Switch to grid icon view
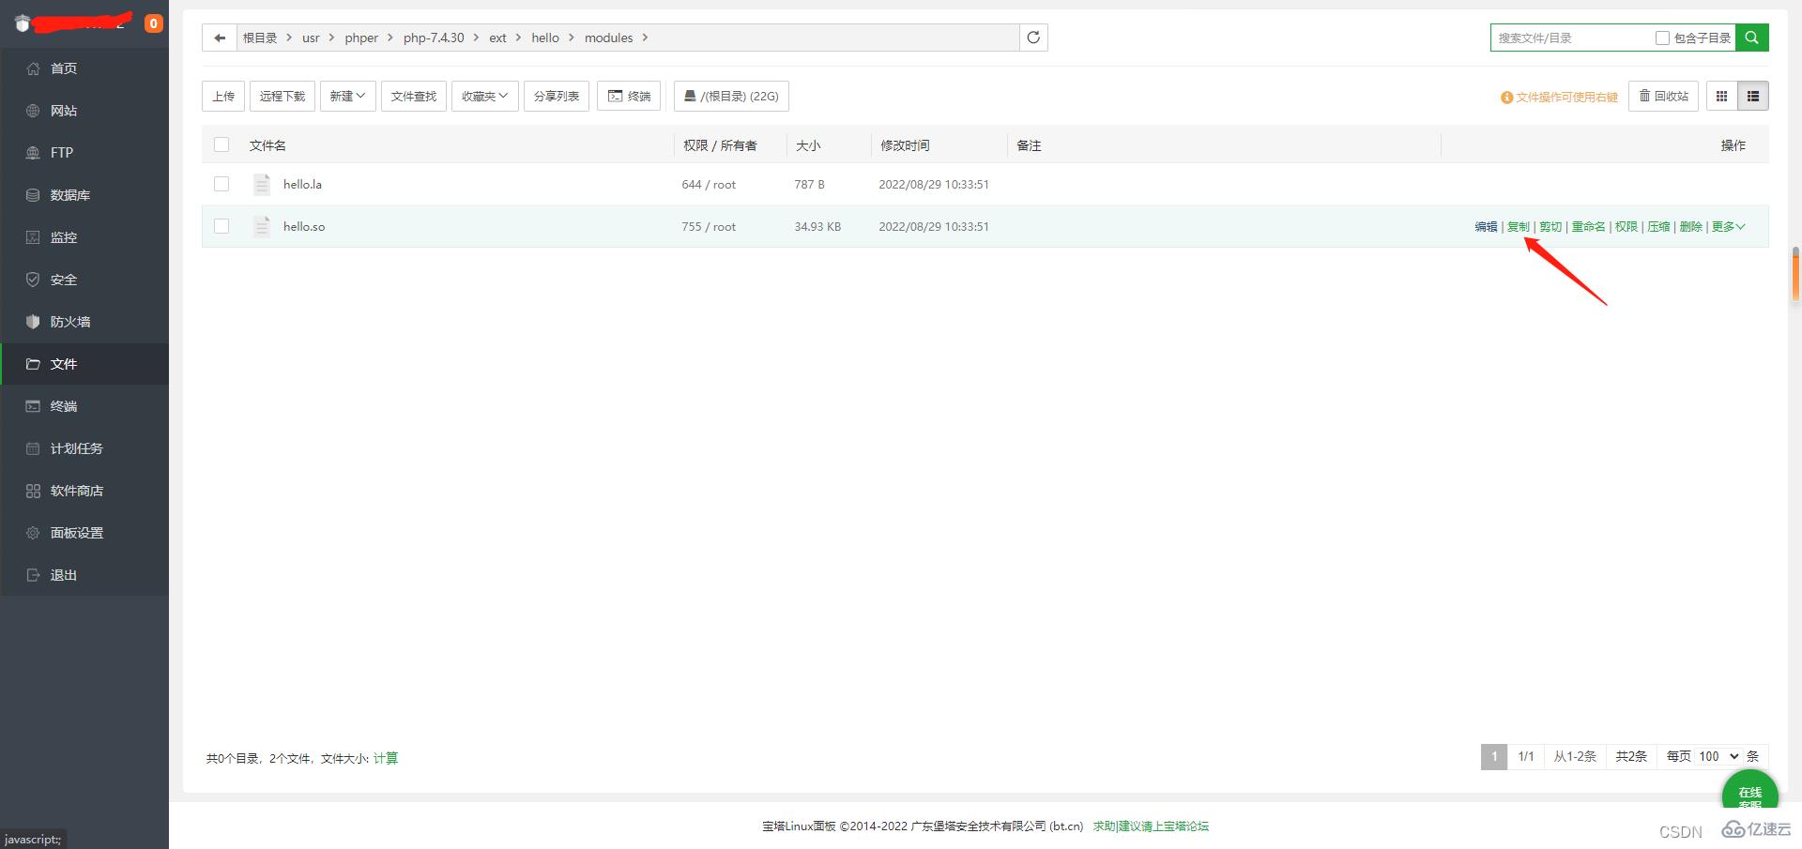This screenshot has height=849, width=1802. [x=1721, y=96]
